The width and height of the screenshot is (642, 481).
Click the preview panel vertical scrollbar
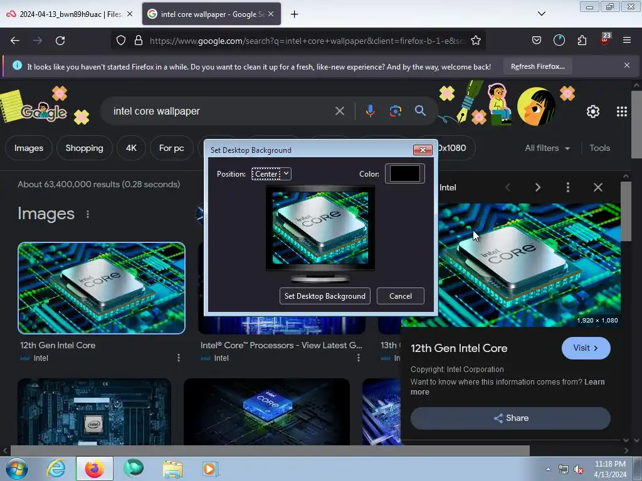click(626, 211)
